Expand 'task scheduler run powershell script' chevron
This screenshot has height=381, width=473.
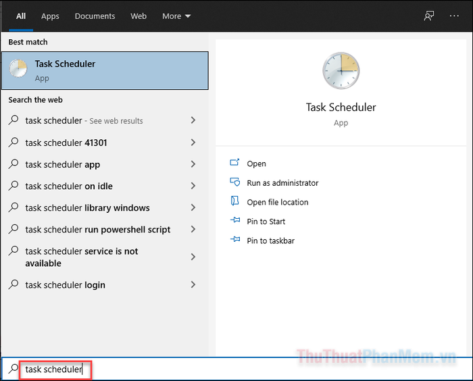(193, 229)
